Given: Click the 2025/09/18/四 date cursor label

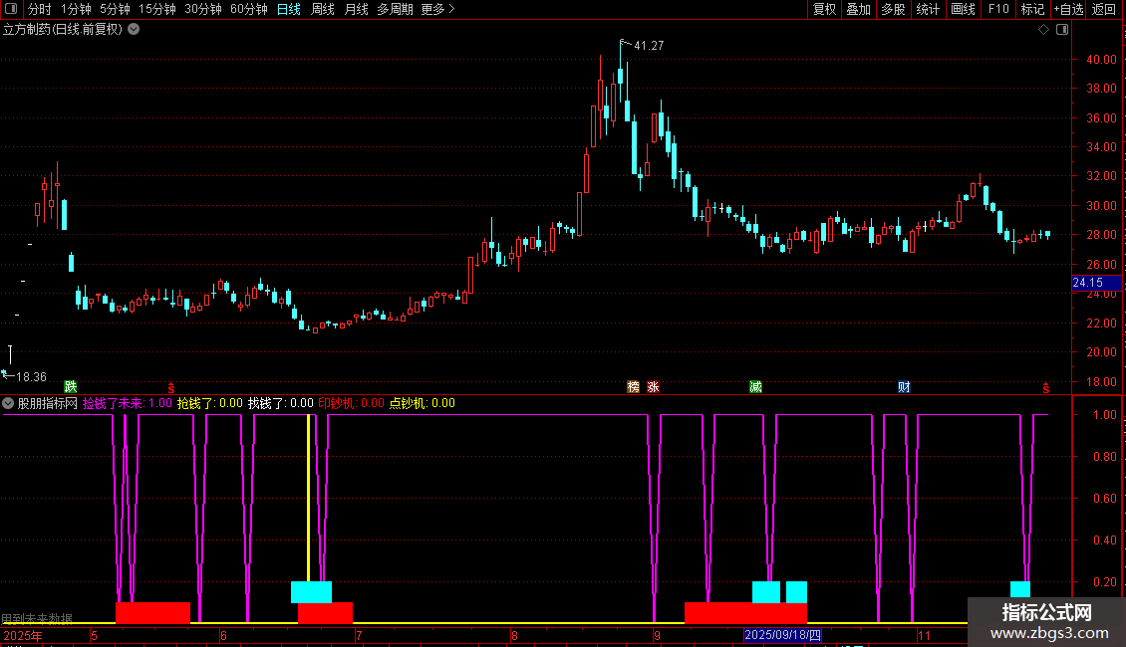Looking at the screenshot, I should (x=783, y=635).
